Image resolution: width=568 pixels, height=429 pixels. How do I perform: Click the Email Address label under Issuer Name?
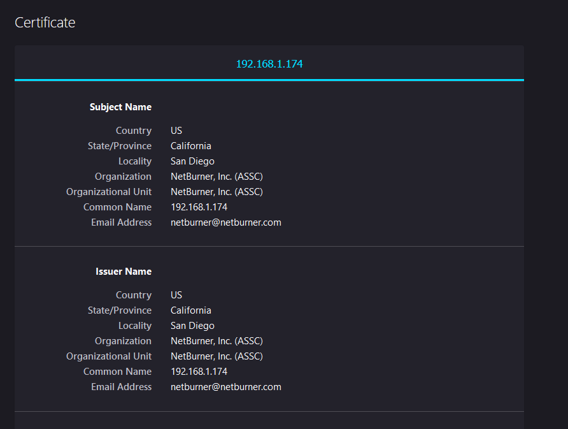(x=122, y=387)
